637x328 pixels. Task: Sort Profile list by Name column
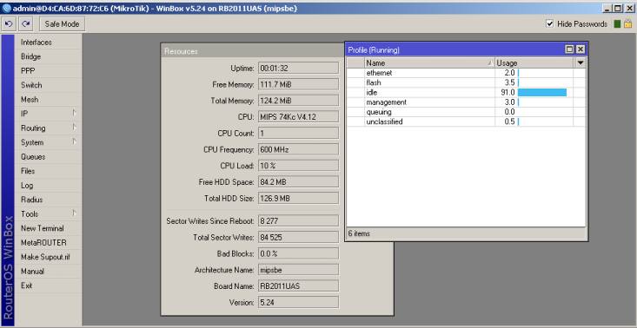coord(429,62)
